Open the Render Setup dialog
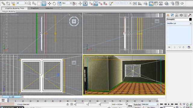Screen dimensions: 193x108 (172, 3)
